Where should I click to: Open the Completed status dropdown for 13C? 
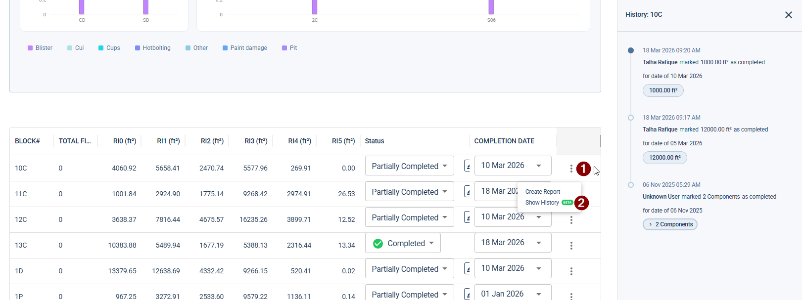point(403,243)
